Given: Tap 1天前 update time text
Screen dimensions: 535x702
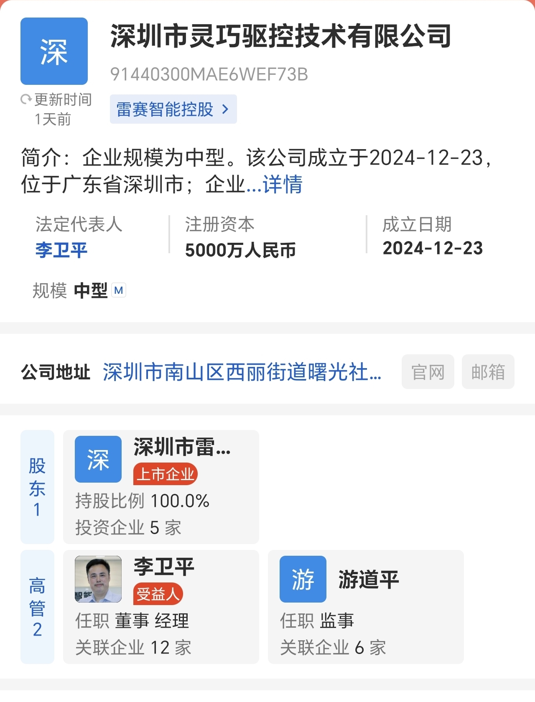Looking at the screenshot, I should (53, 120).
